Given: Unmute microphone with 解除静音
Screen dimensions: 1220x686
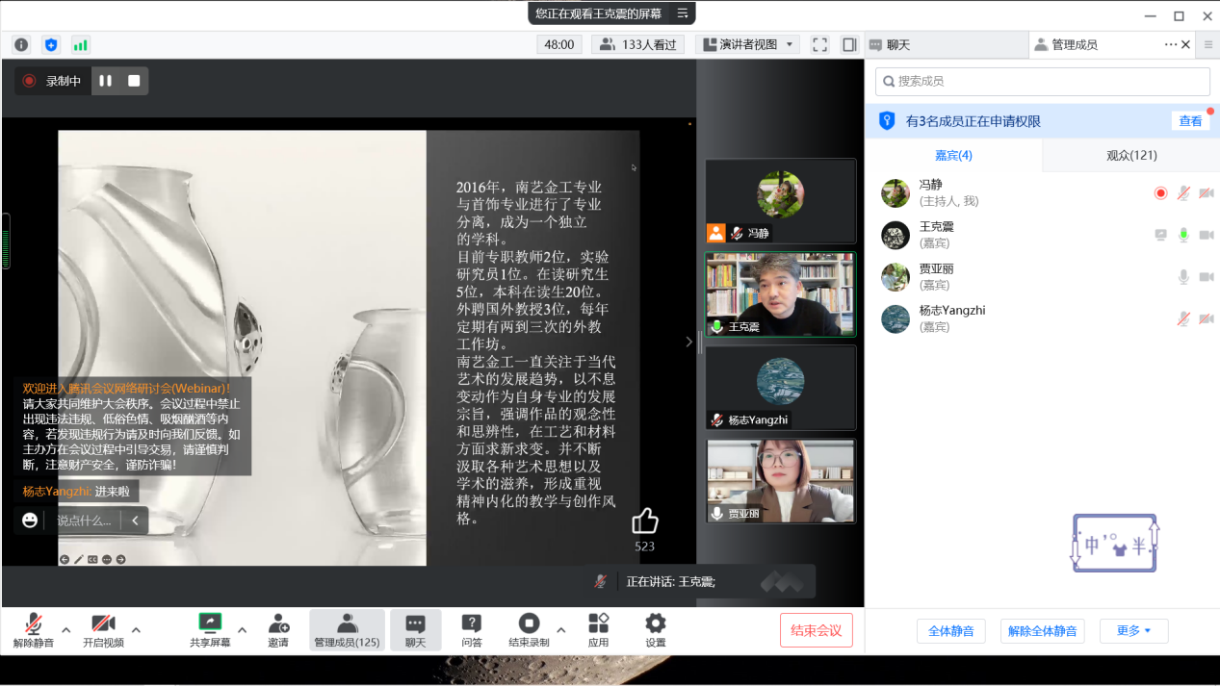Looking at the screenshot, I should pos(34,630).
